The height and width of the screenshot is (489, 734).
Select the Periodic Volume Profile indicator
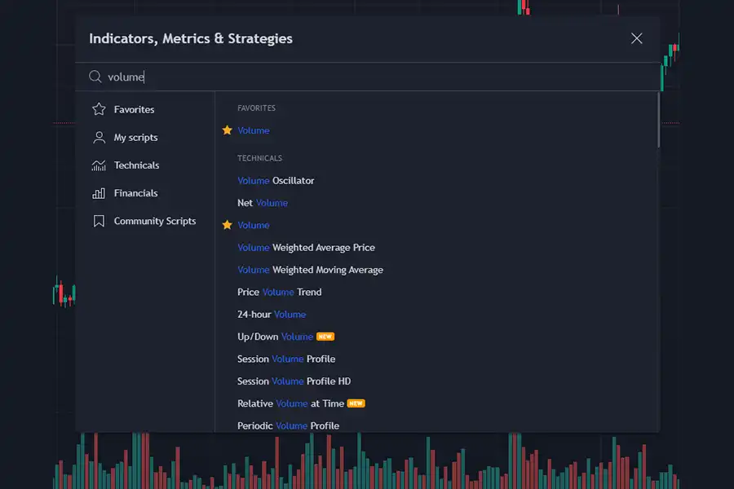(x=289, y=425)
